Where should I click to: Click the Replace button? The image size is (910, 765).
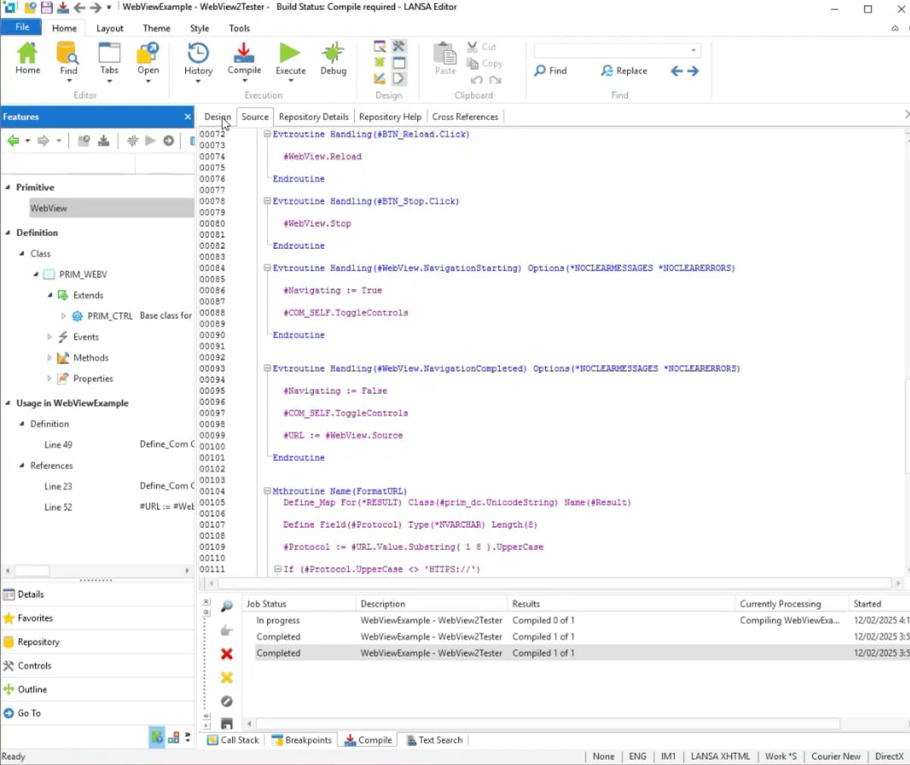(624, 71)
